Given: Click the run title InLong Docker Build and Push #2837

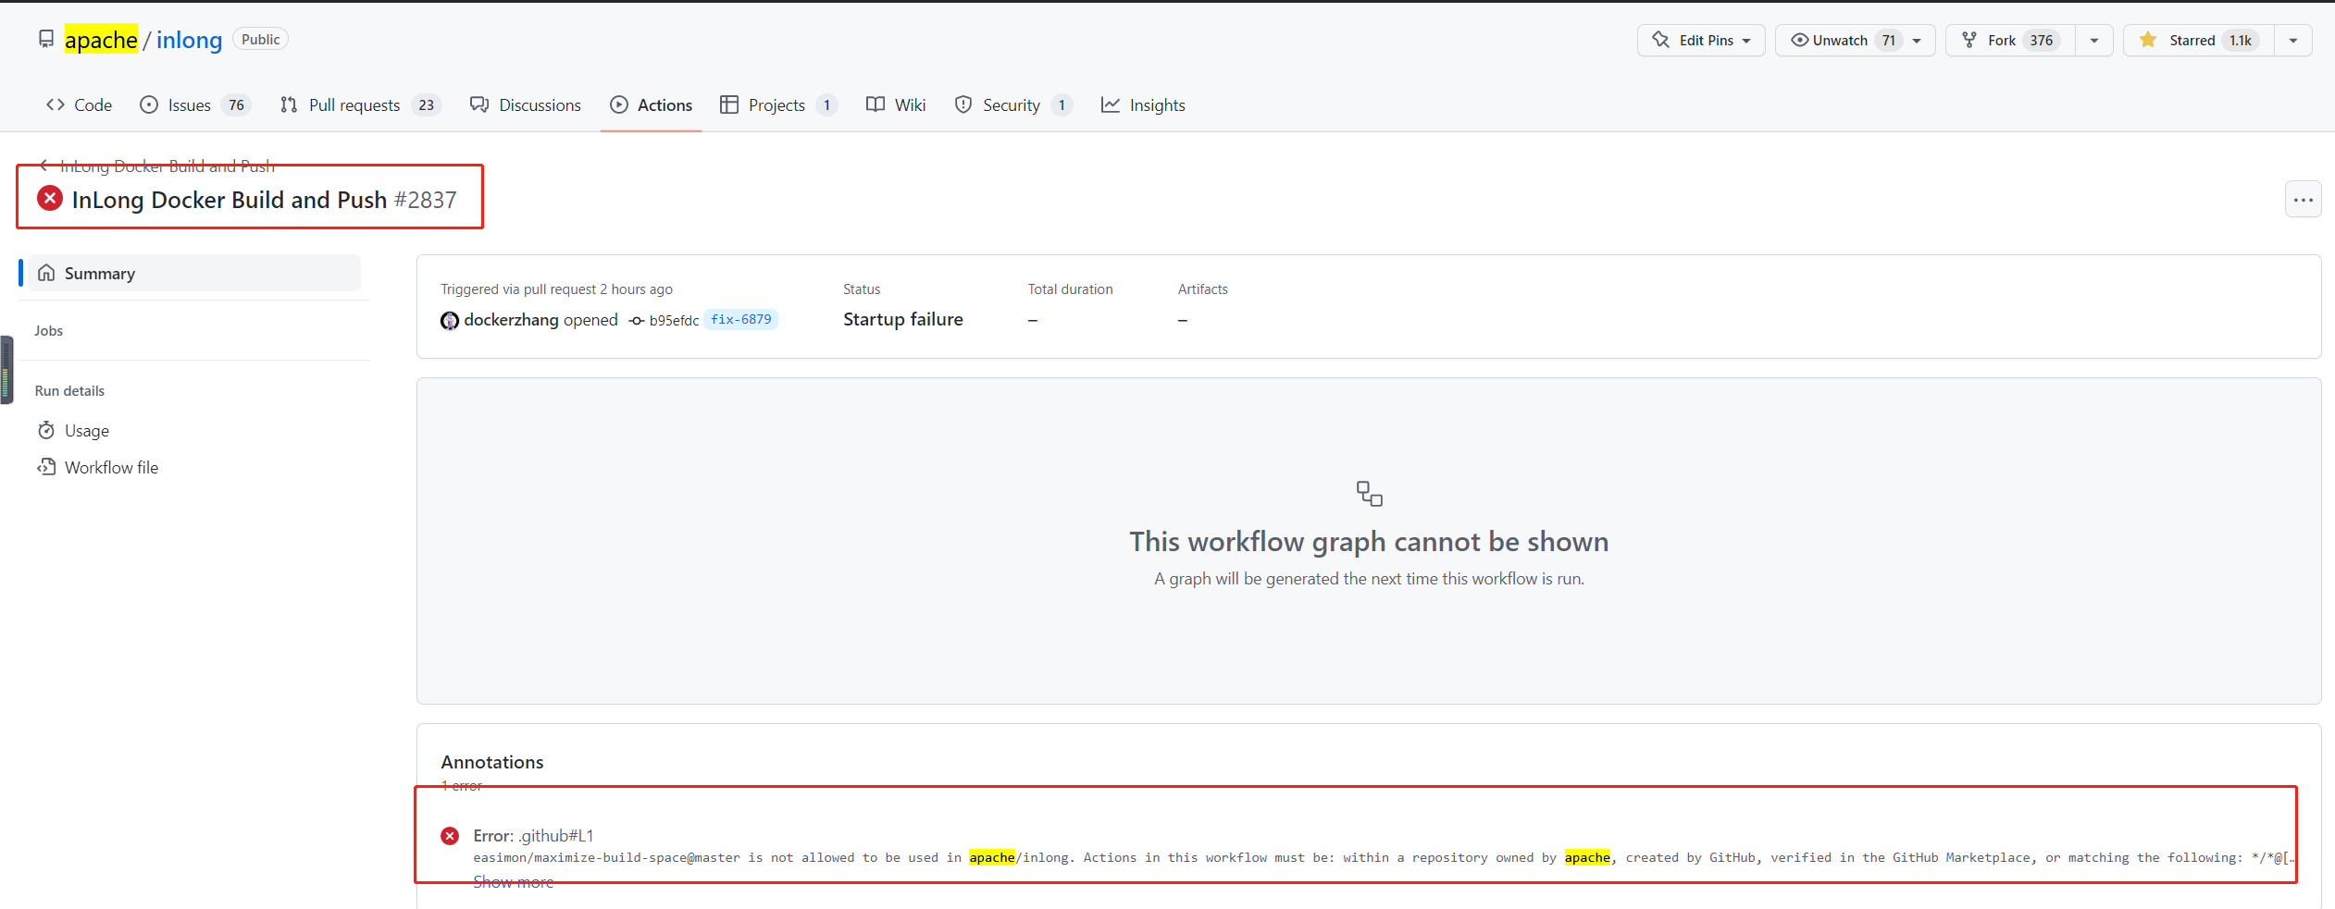Looking at the screenshot, I should click(265, 200).
